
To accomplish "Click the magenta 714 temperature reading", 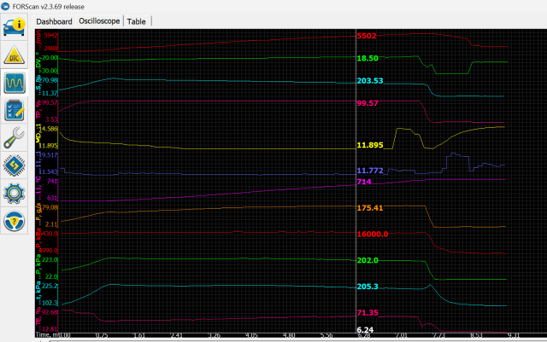I will (x=364, y=182).
